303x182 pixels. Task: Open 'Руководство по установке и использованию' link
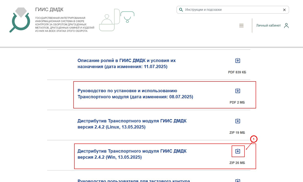(x=135, y=94)
